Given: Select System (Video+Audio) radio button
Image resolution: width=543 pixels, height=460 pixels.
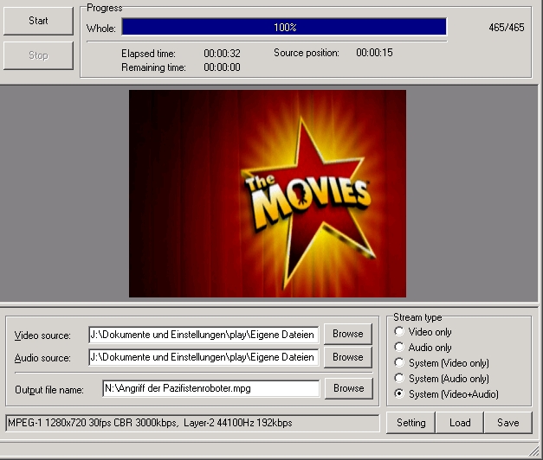Looking at the screenshot, I should tap(399, 394).
